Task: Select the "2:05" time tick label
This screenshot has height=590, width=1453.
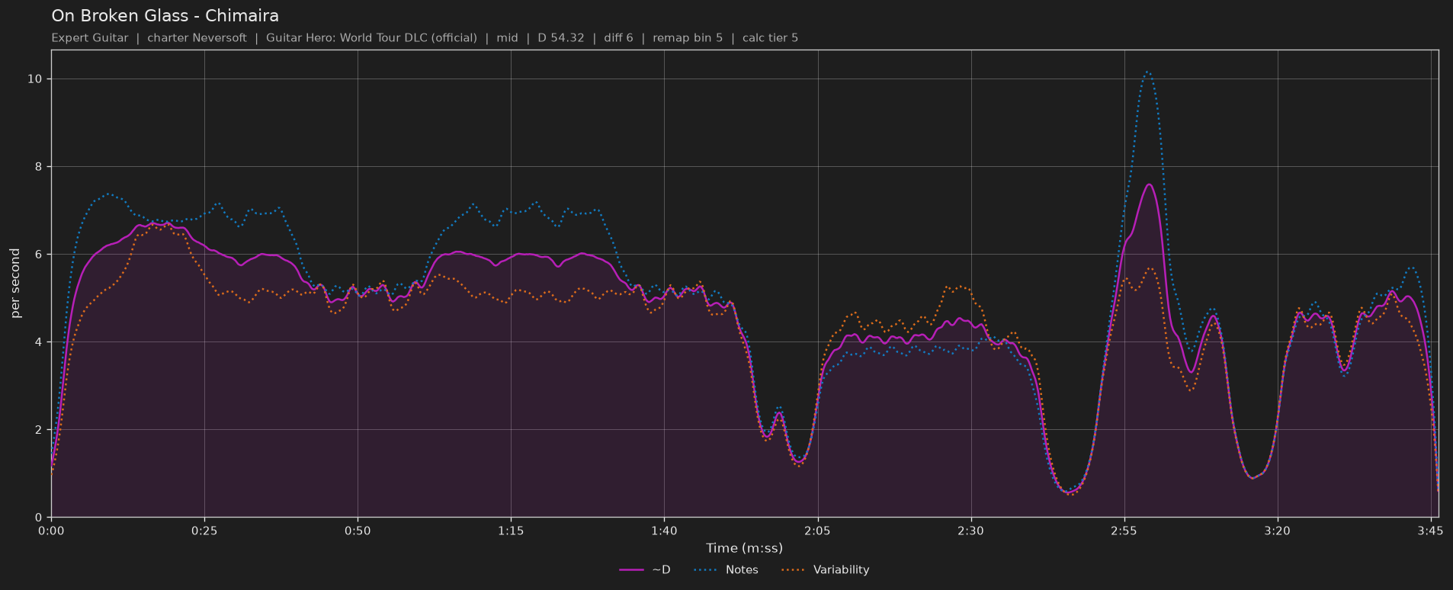Action: [x=817, y=531]
